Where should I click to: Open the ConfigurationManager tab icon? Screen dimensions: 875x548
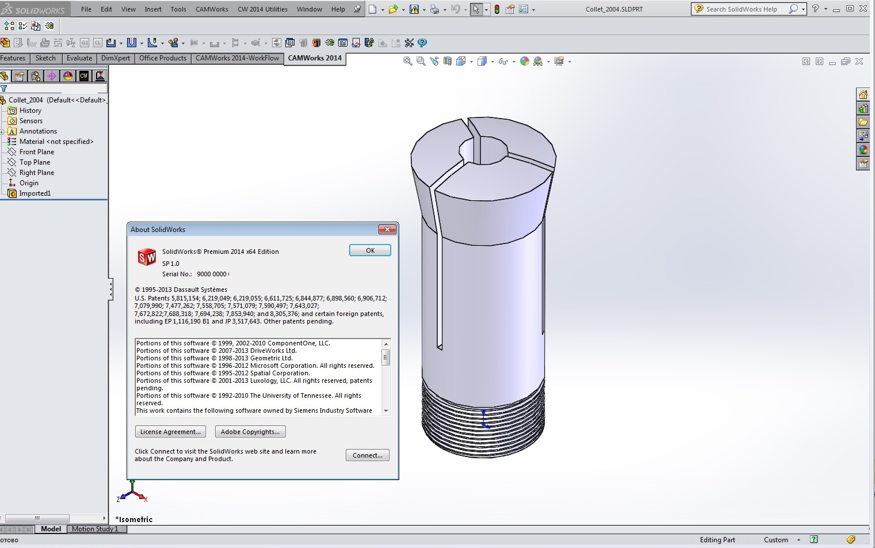pyautogui.click(x=36, y=76)
